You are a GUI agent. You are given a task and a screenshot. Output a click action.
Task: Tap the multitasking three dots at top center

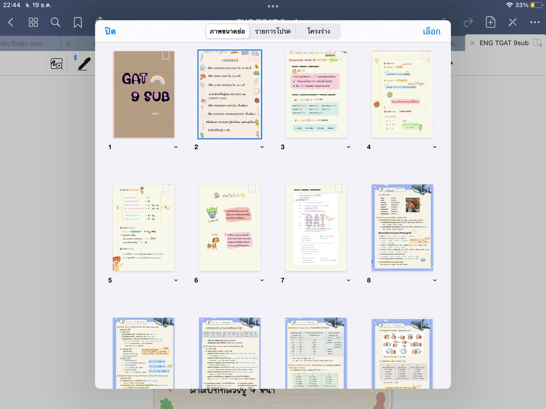273,6
